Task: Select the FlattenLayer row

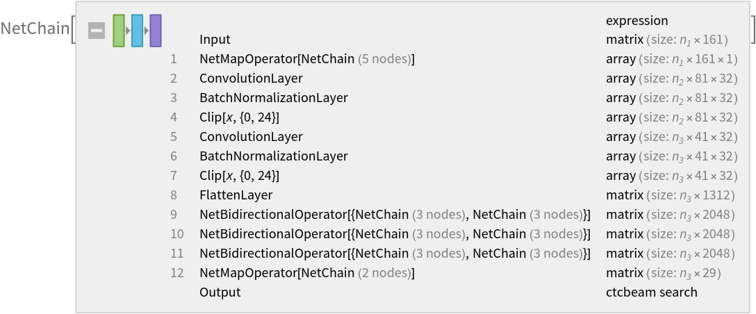Action: point(236,195)
